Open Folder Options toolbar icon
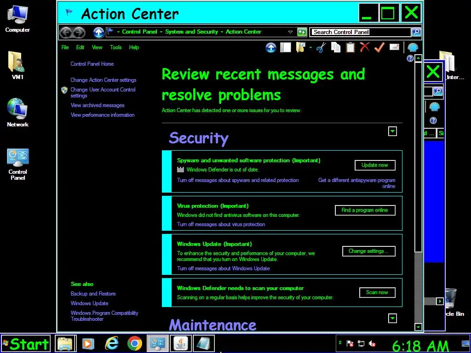The width and height of the screenshot is (471, 353). coord(301,47)
